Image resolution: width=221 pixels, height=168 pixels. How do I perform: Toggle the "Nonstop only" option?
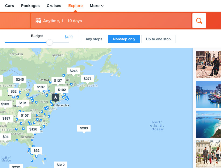(x=124, y=39)
